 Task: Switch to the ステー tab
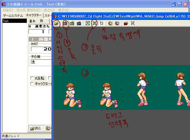(48, 15)
